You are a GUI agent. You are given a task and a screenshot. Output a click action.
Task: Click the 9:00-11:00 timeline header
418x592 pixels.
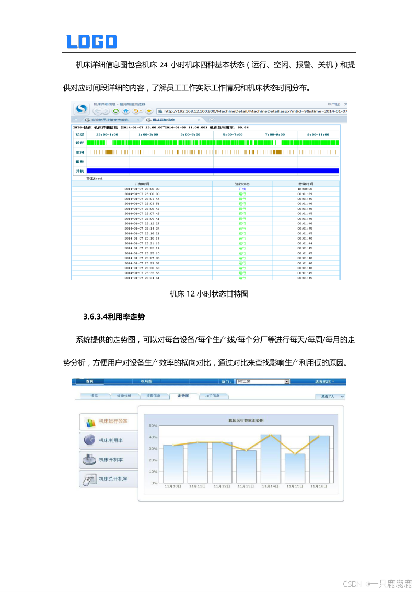(x=318, y=135)
